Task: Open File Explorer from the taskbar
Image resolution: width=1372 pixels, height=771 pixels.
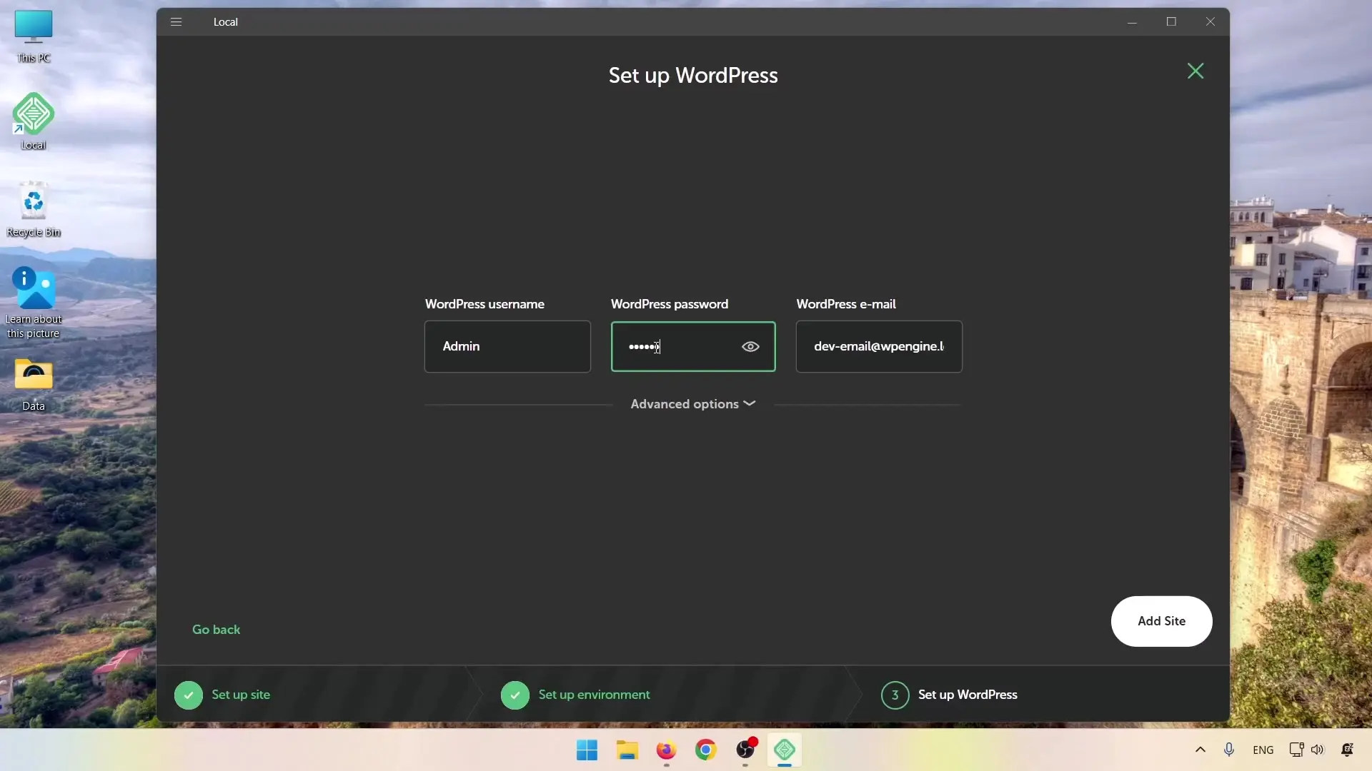Action: pyautogui.click(x=627, y=750)
